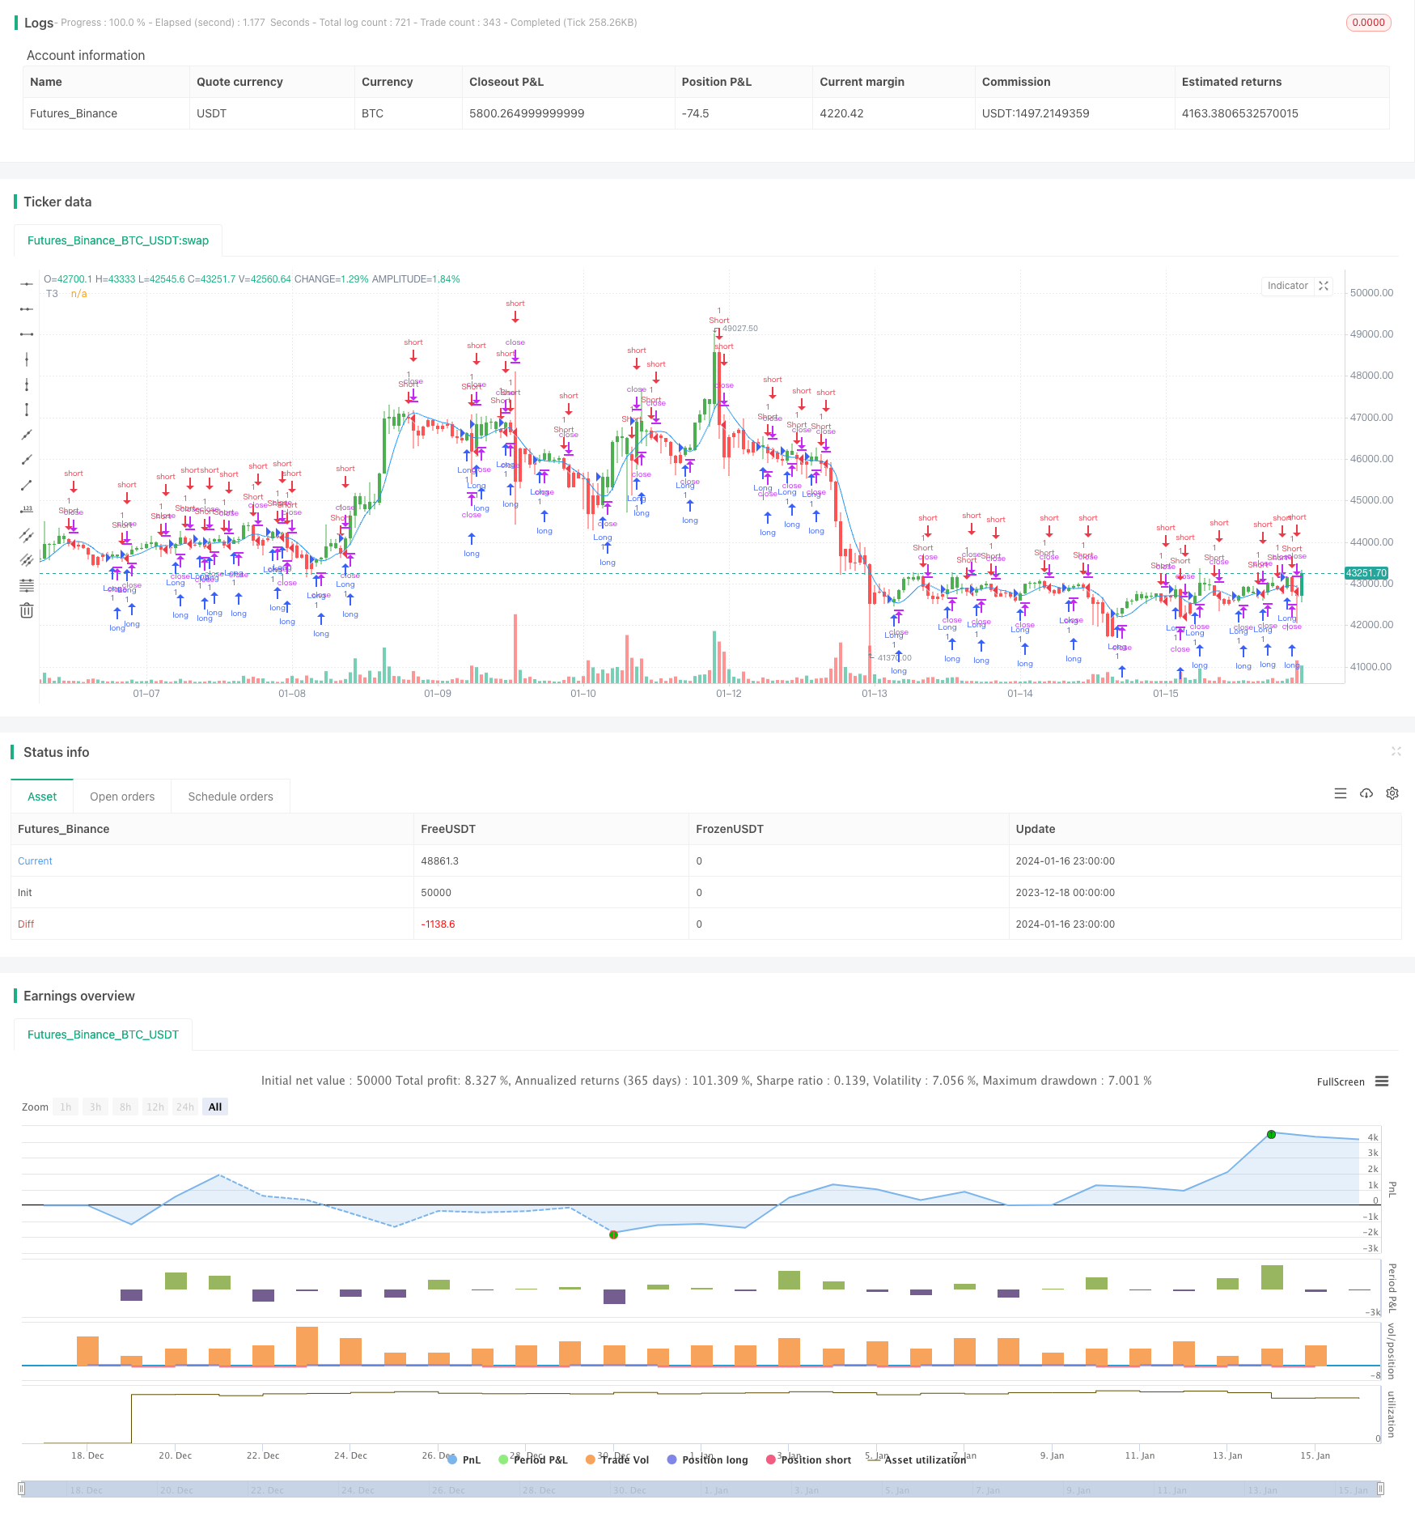The image size is (1415, 1521).
Task: Open the earnings chart hamburger export menu
Action: [1382, 1081]
